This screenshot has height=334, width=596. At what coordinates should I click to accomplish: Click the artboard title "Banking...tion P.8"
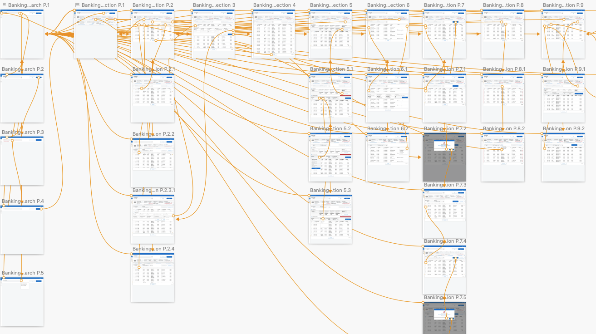click(503, 5)
